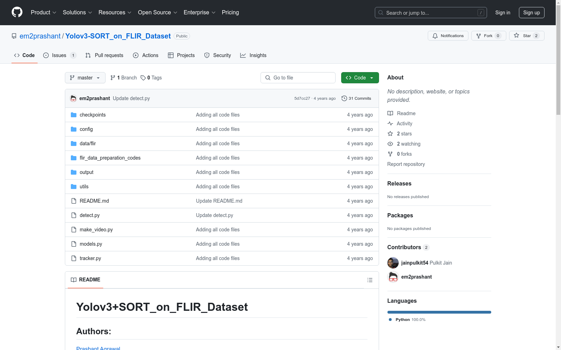Open the master branch dropdown

[85, 78]
